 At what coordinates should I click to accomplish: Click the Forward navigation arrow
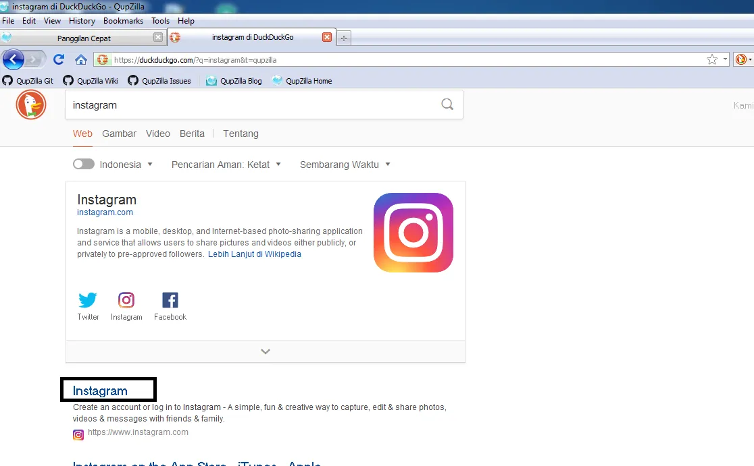tap(34, 60)
